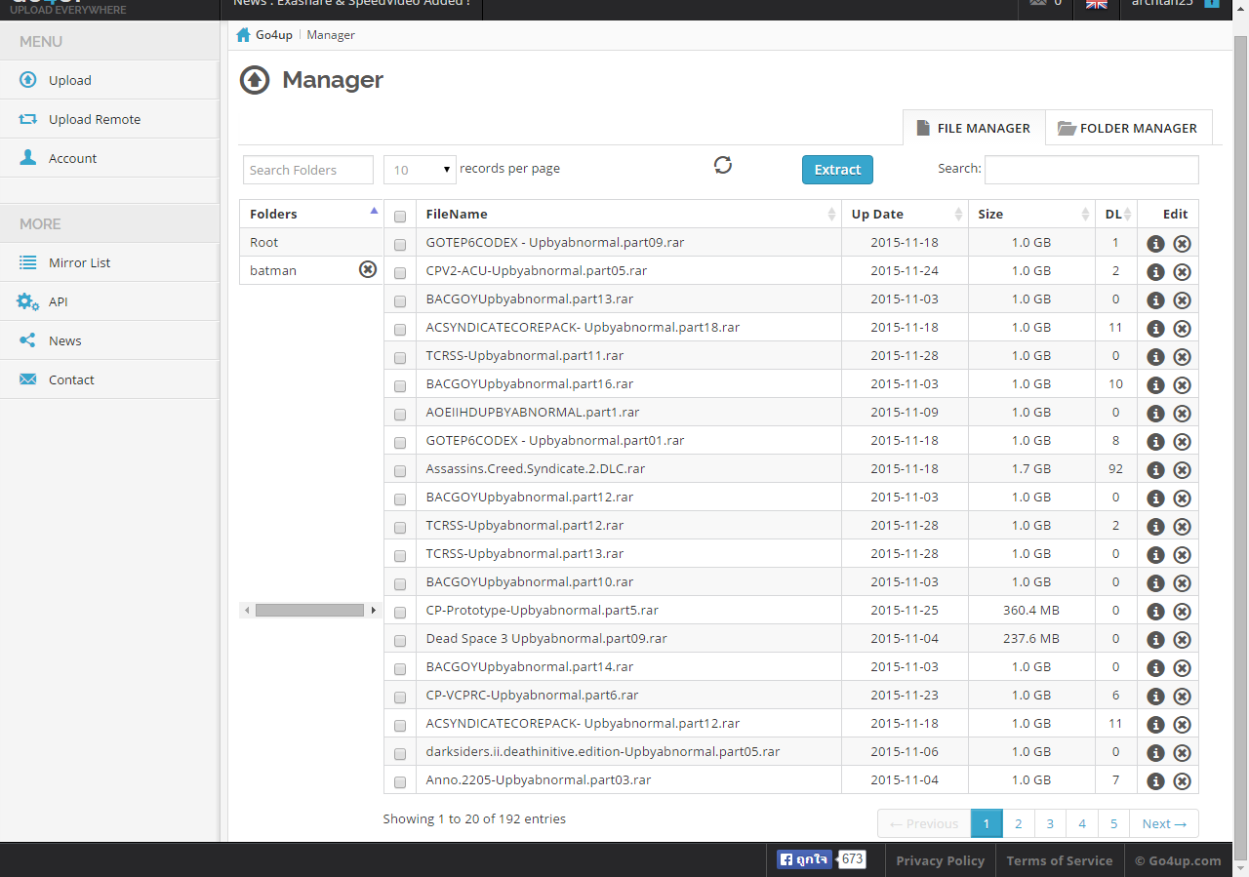
Task: Focus the Search Folders input field
Action: [308, 170]
